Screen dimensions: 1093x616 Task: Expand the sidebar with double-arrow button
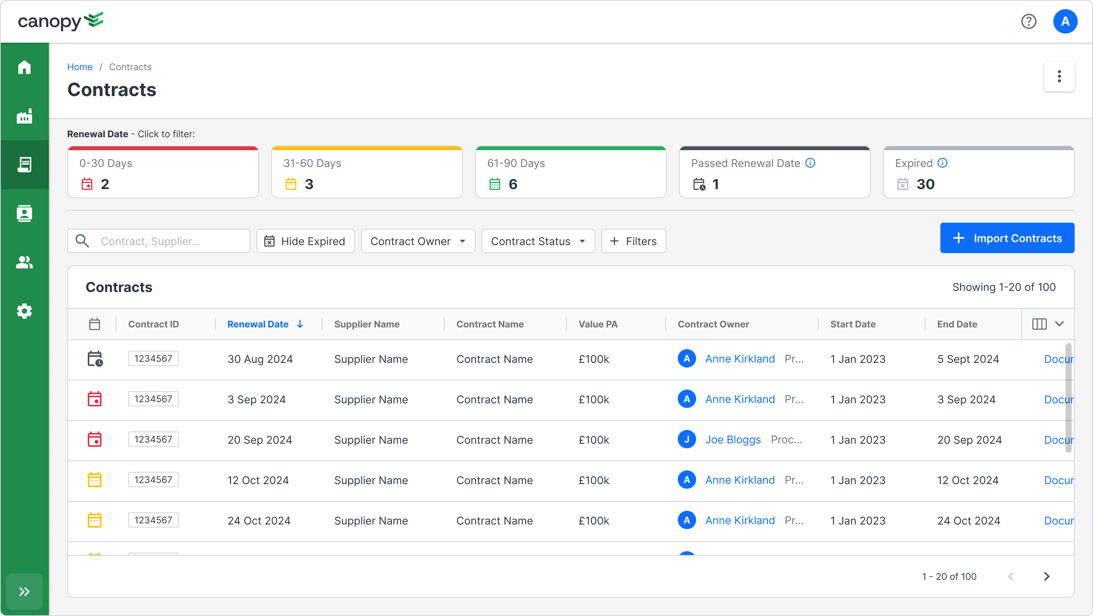(x=24, y=591)
